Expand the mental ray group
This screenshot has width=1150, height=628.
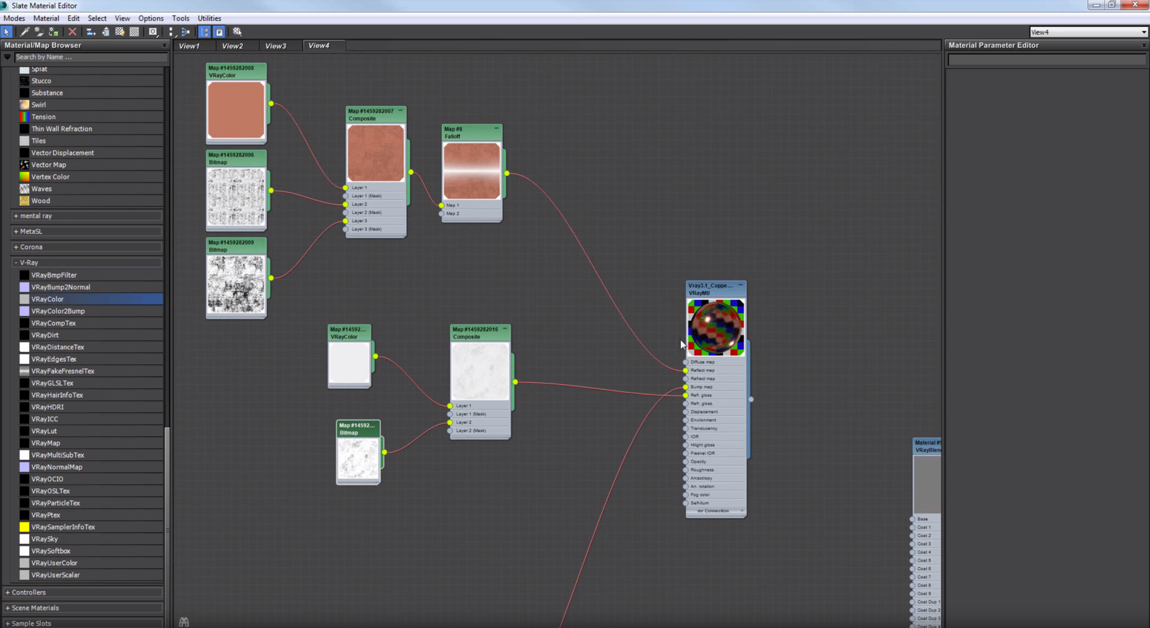point(86,216)
